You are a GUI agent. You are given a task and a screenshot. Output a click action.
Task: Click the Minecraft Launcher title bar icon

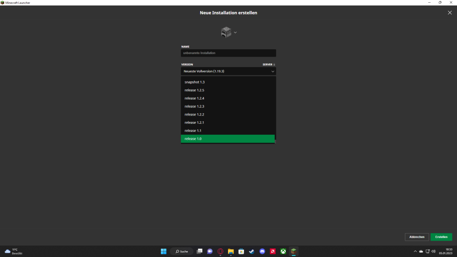tap(2, 3)
